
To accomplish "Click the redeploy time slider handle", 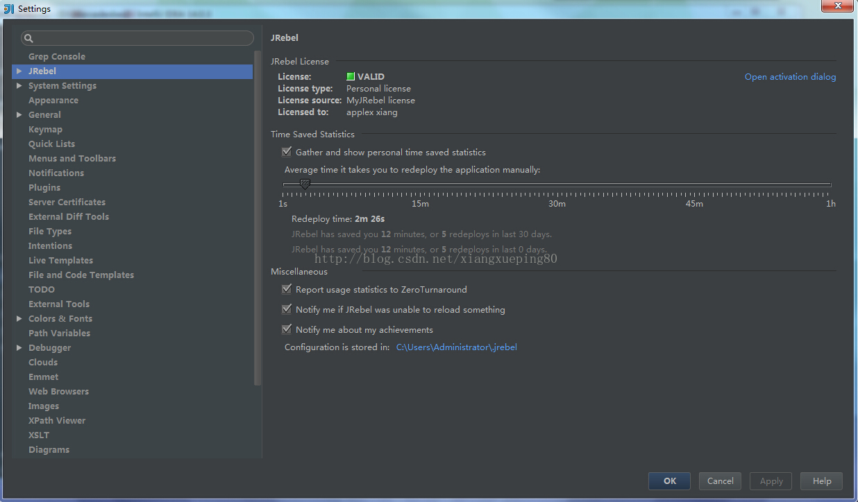I will coord(305,184).
